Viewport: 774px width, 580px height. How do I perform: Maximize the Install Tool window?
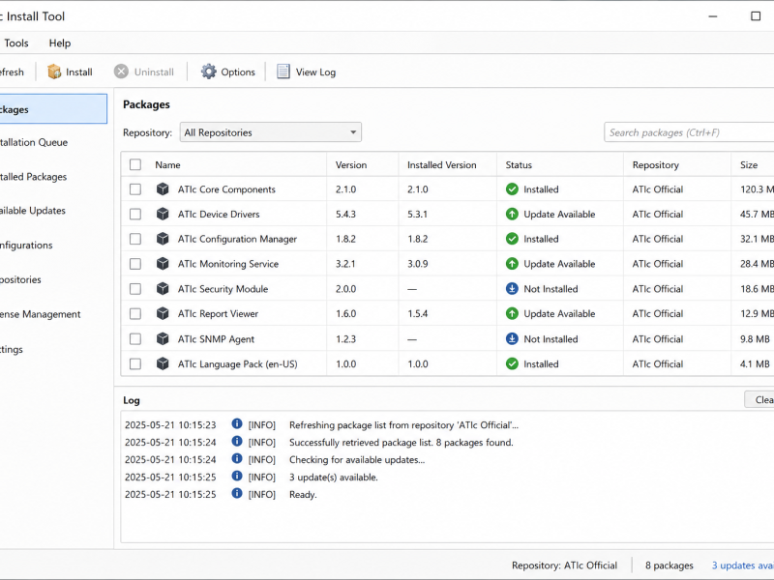click(x=756, y=16)
